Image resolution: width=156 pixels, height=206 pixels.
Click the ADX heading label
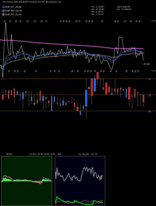click(x=59, y=154)
